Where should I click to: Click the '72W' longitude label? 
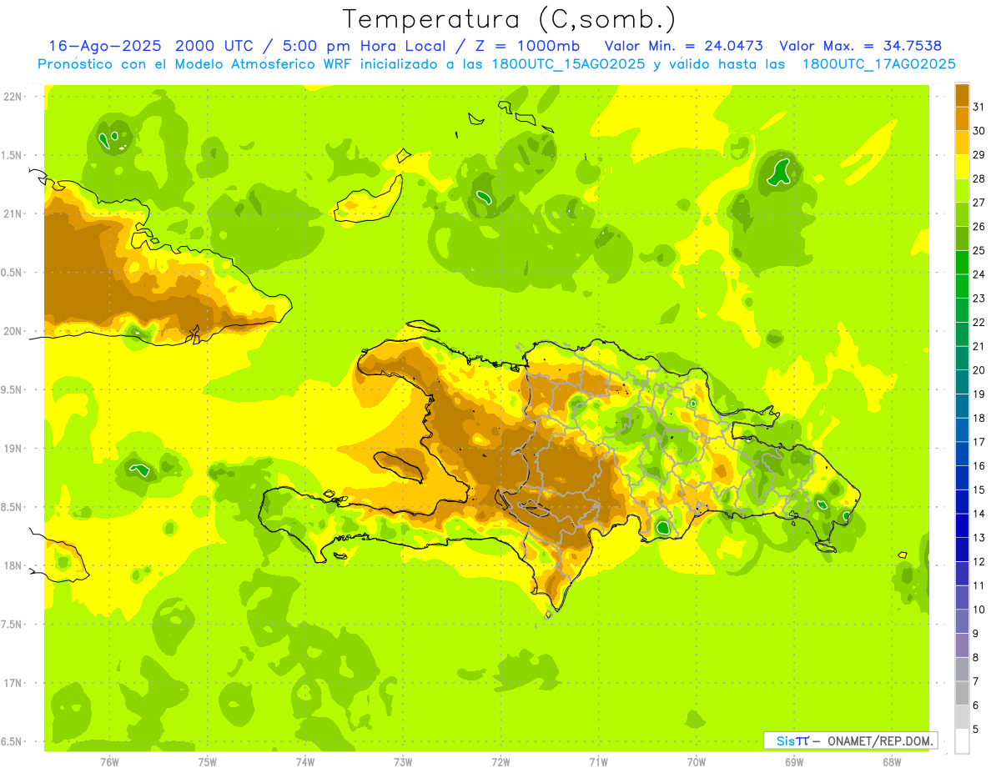pos(500,761)
